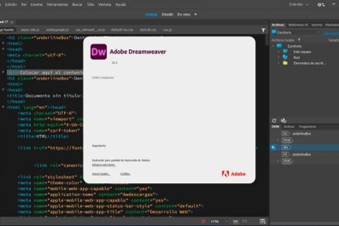Switch to Archivos panel tab
The width and height of the screenshot is (339, 226).
tap(278, 25)
